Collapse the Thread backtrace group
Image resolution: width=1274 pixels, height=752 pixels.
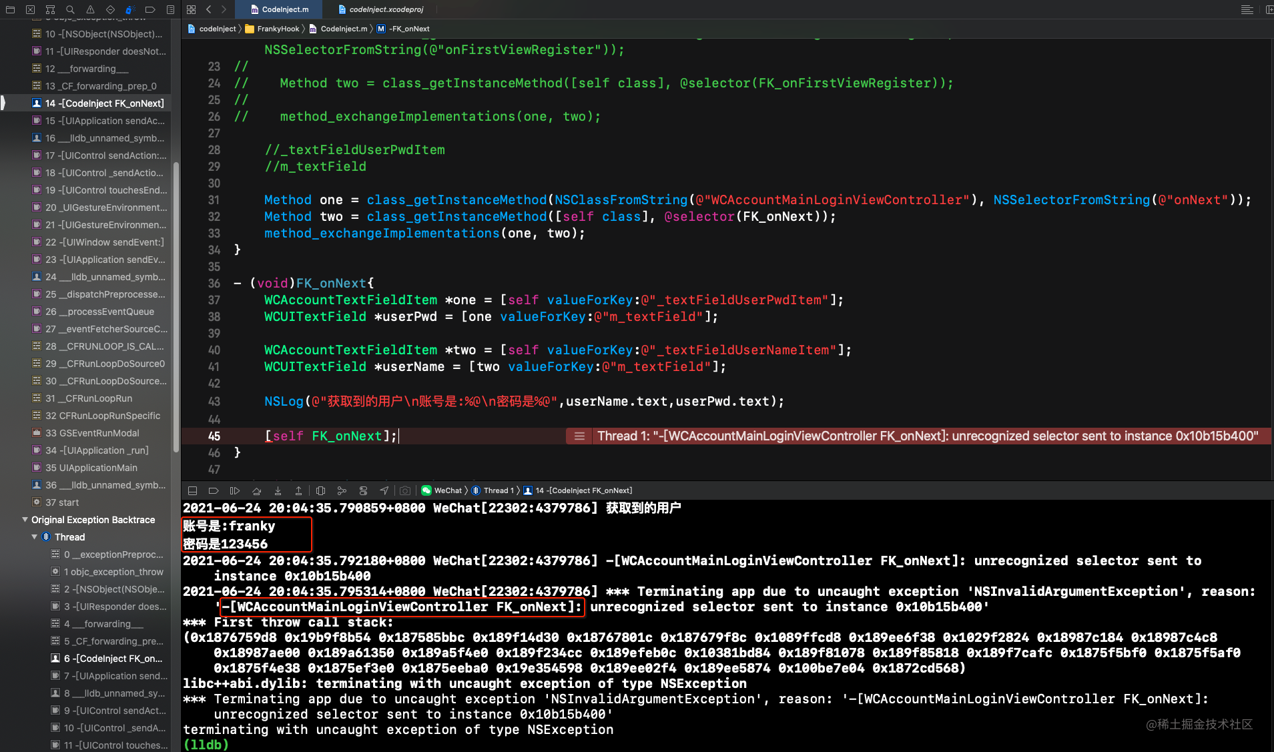[x=34, y=537]
